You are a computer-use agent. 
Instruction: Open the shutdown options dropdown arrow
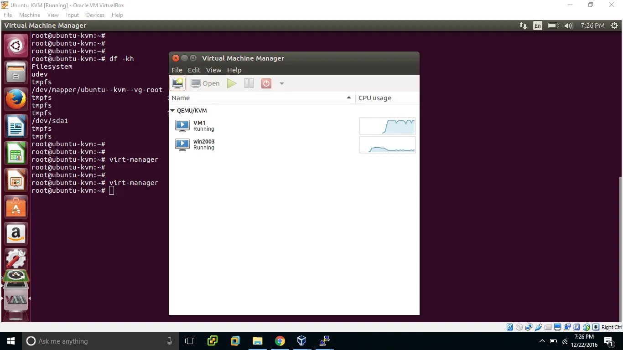click(x=282, y=83)
